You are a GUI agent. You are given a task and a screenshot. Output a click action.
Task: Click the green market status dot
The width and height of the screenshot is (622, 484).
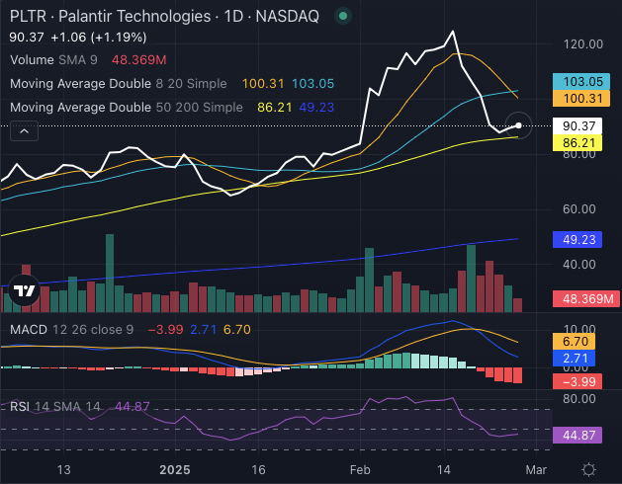pyautogui.click(x=343, y=16)
